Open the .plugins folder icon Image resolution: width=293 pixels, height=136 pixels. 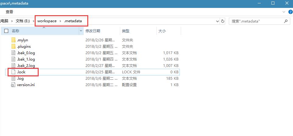click(13, 46)
